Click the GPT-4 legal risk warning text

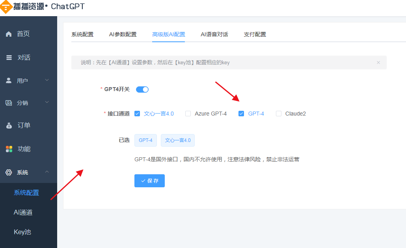pos(217,159)
